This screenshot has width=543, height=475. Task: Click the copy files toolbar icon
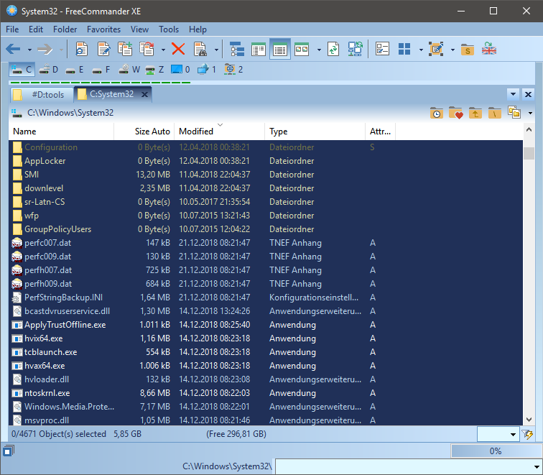125,49
